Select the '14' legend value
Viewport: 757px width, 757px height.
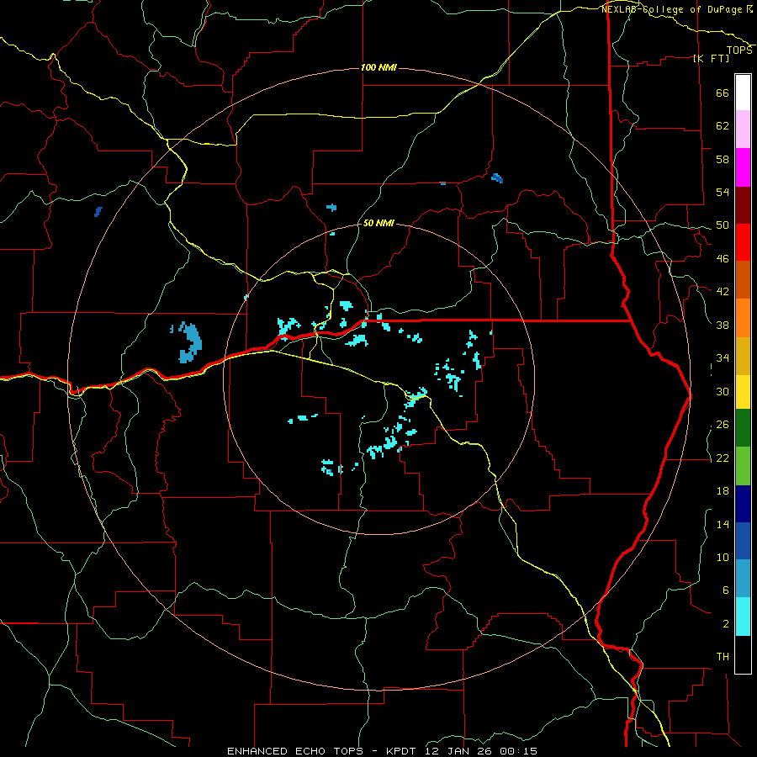point(723,524)
